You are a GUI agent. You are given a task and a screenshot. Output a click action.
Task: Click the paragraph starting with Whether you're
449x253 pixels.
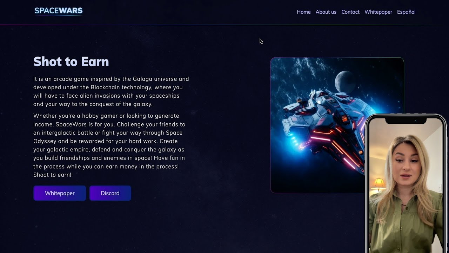109,145
